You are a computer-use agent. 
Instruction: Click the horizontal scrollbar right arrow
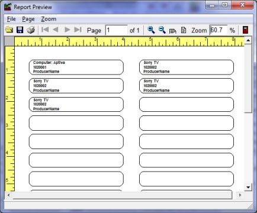[240, 195]
